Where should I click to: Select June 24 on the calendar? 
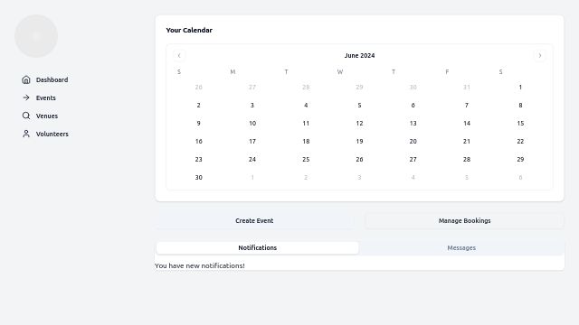point(252,160)
